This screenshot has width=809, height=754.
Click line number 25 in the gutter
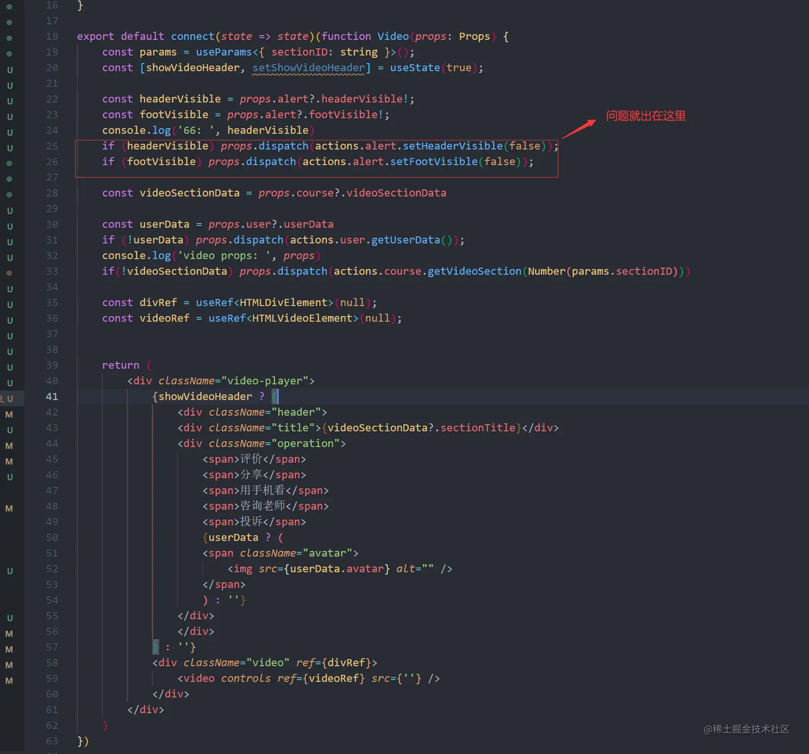52,146
